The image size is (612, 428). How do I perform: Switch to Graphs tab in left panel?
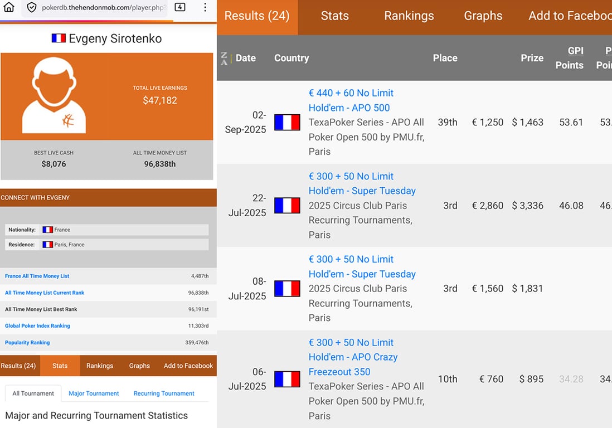(139, 366)
